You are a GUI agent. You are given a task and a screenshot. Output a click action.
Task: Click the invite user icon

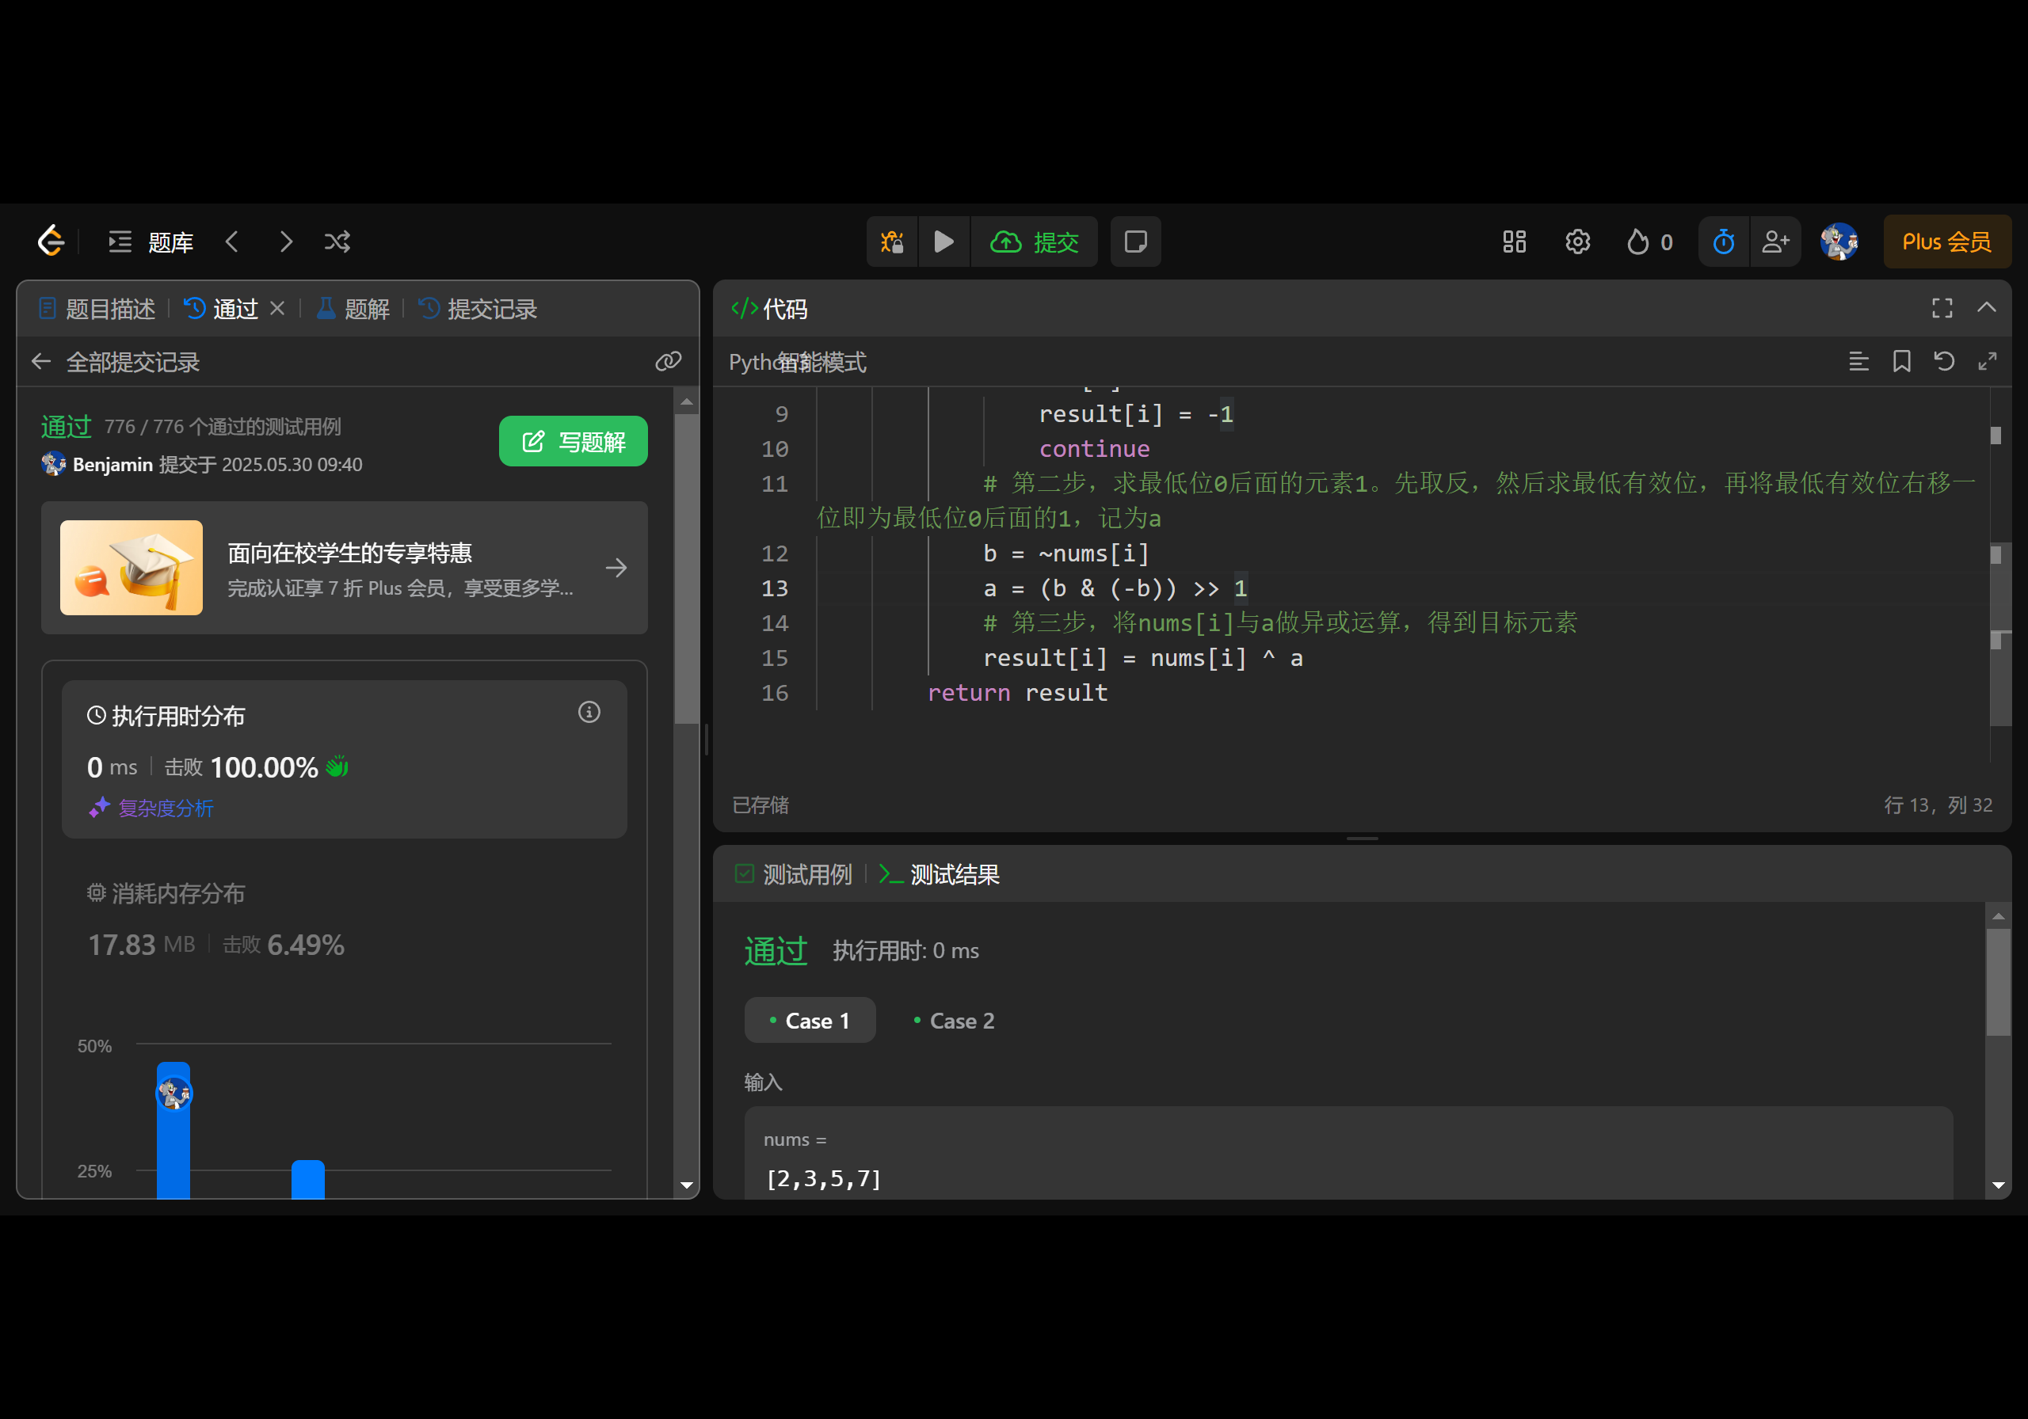pyautogui.click(x=1775, y=242)
